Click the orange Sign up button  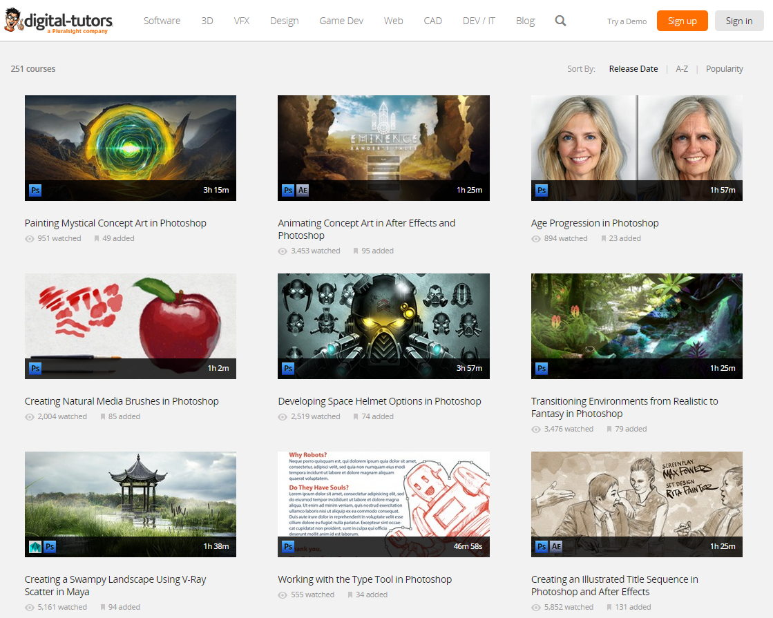(682, 21)
